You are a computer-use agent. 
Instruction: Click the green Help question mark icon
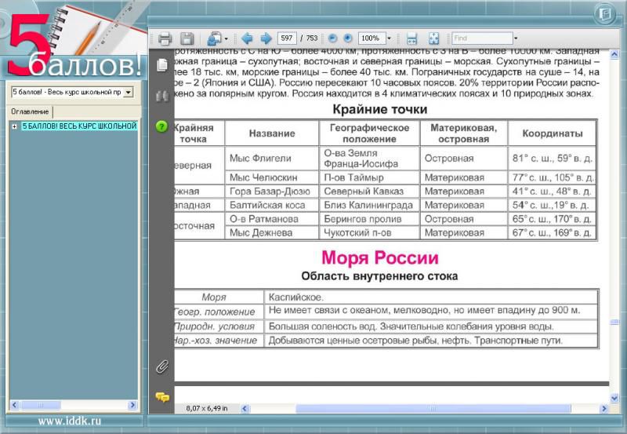[162, 126]
